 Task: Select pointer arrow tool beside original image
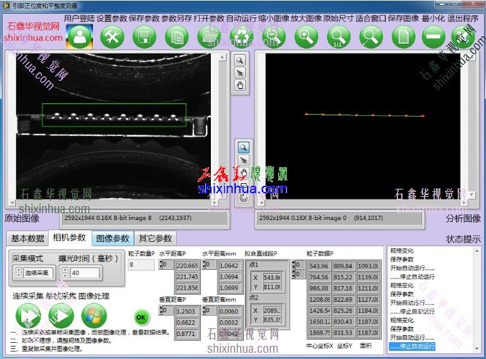pos(240,72)
